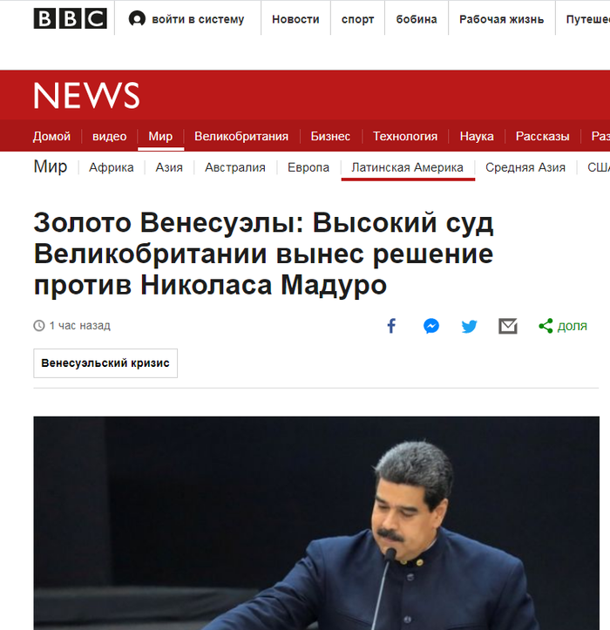Click the account avatar icon
The height and width of the screenshot is (630, 610).
pyautogui.click(x=137, y=19)
